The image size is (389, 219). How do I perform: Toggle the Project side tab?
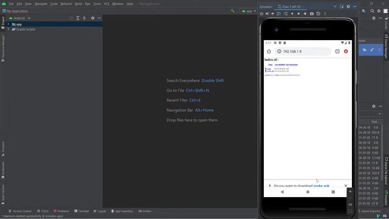(x=3, y=23)
